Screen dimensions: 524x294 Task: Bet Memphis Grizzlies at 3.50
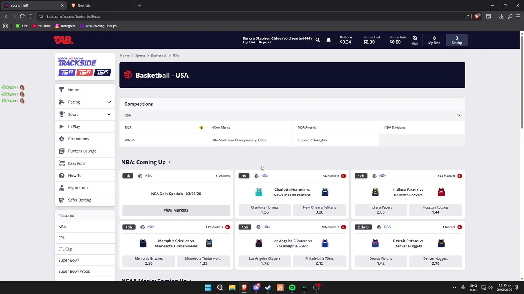tap(149, 261)
